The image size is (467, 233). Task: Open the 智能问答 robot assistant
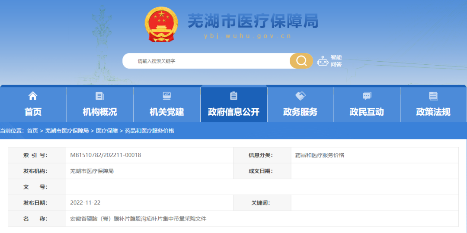323,61
